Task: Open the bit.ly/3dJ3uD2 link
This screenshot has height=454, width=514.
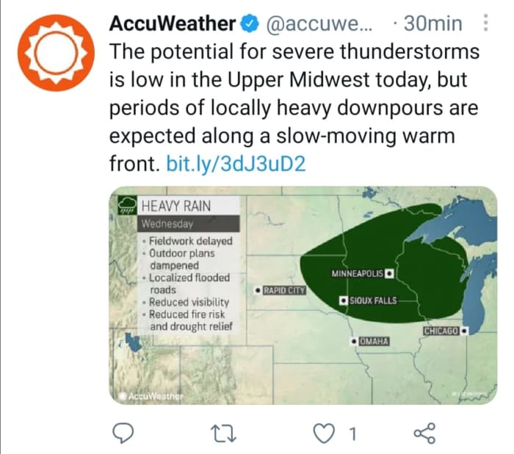Action: click(x=236, y=164)
